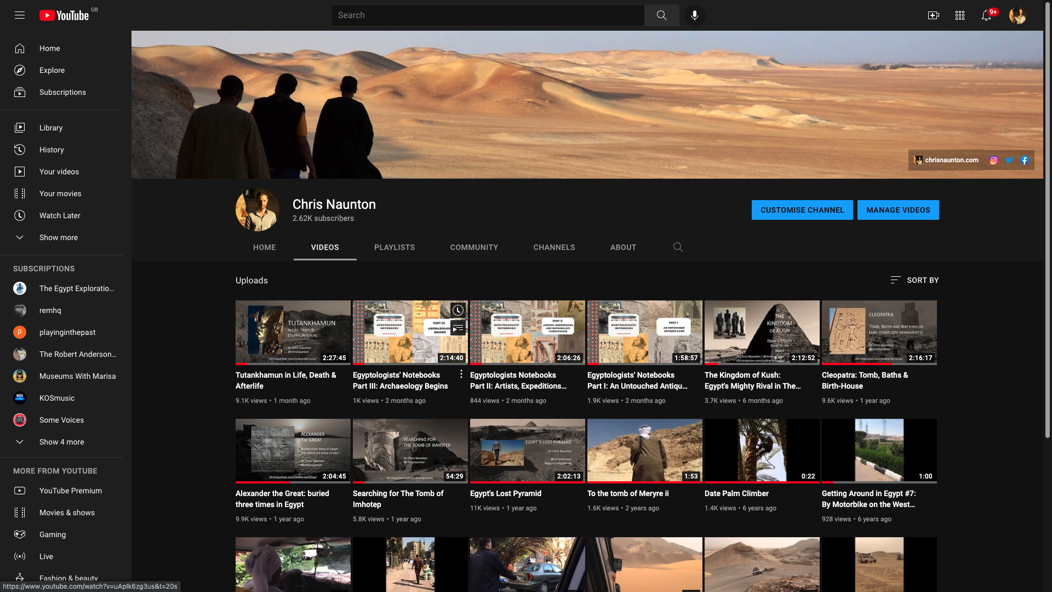Expand Show 4 more subscriptions
The height and width of the screenshot is (592, 1052).
click(61, 442)
